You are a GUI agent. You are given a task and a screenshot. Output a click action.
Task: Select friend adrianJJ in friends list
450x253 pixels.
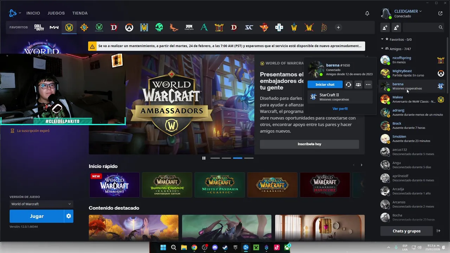click(412, 112)
